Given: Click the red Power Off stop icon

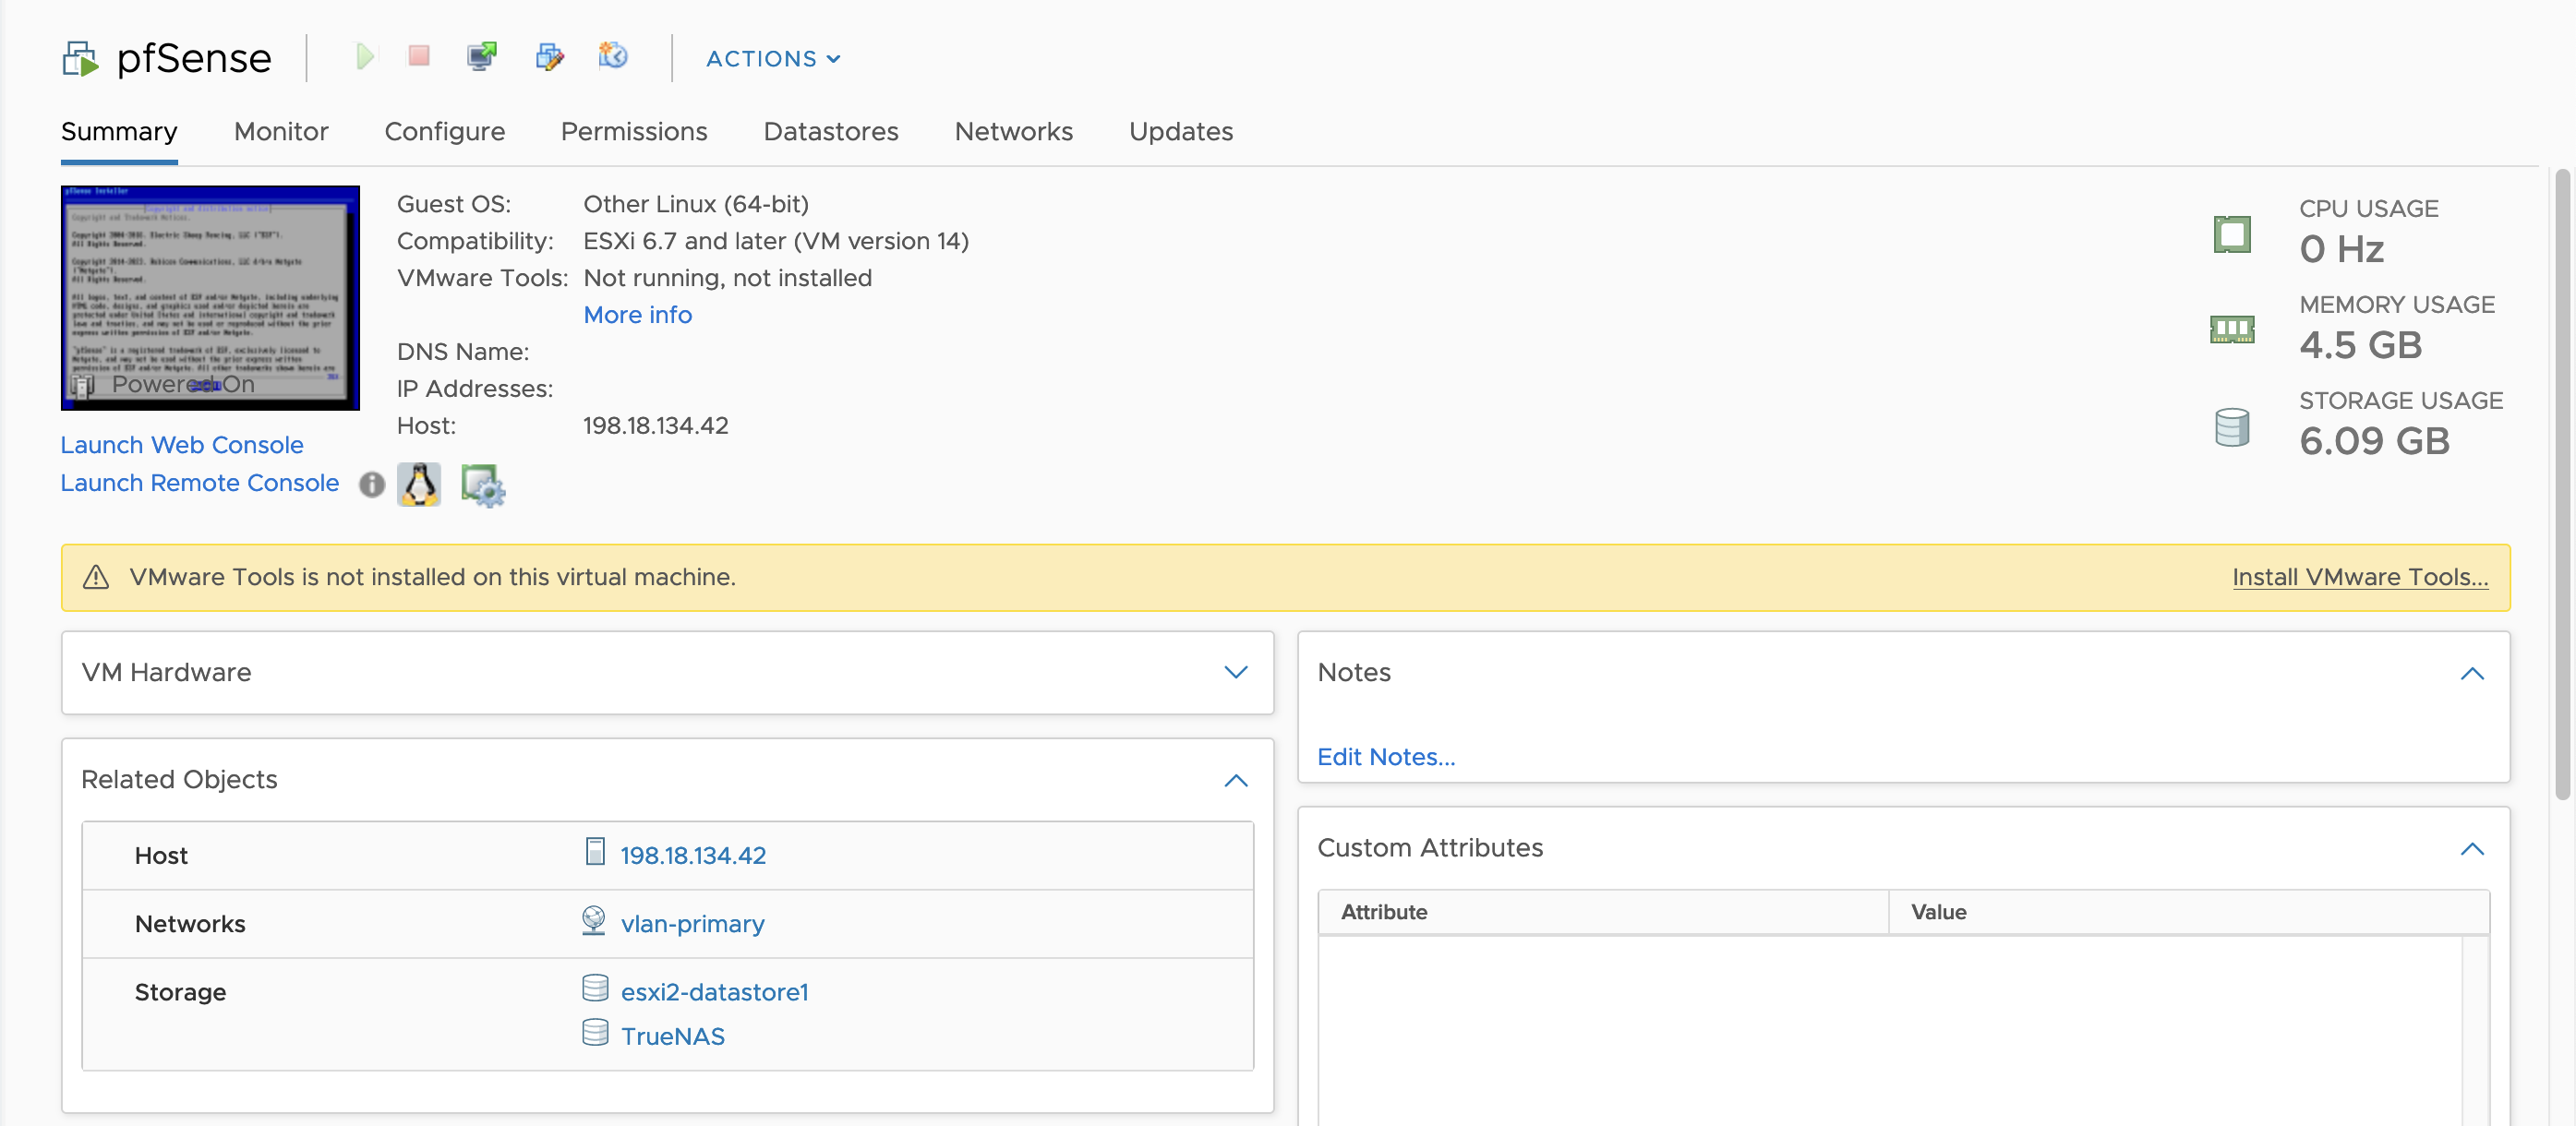Looking at the screenshot, I should (419, 56).
